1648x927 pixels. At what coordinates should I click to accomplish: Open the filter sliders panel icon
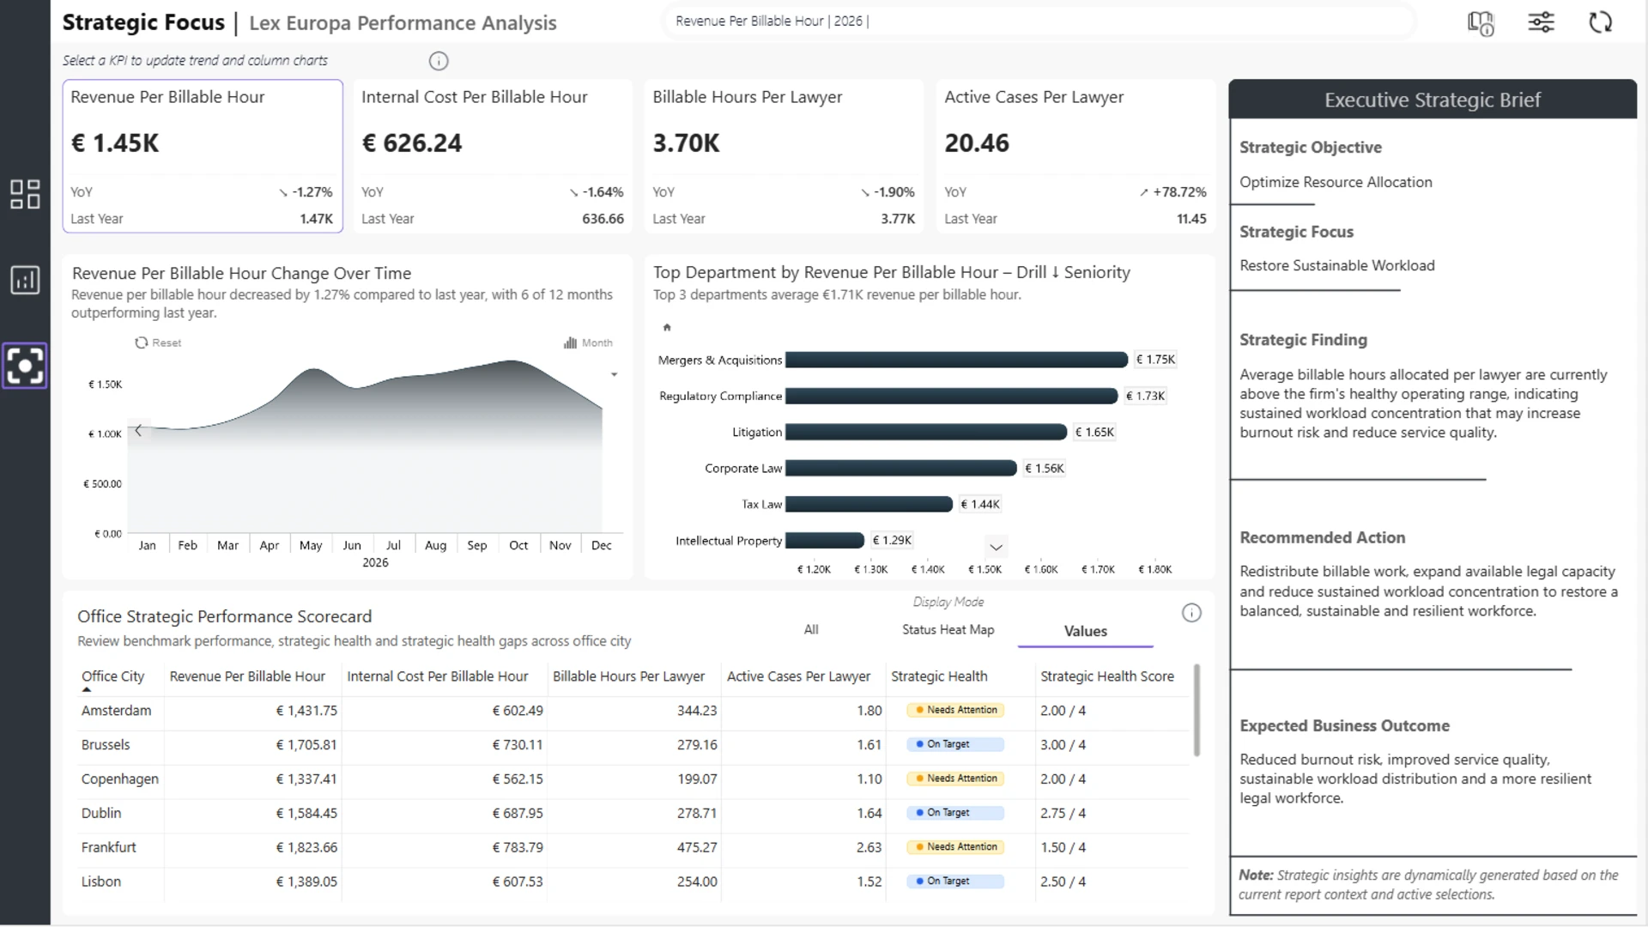[x=1541, y=22]
